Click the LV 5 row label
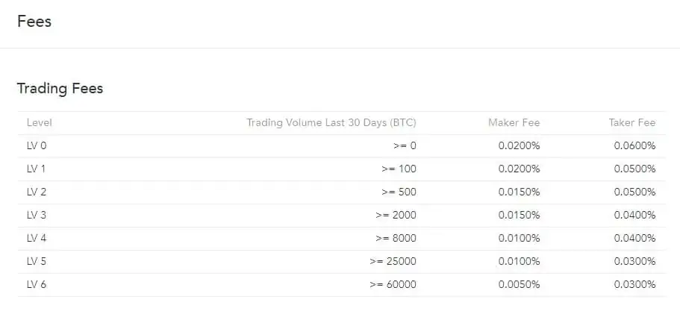Screen dimensions: 680x317 point(37,262)
